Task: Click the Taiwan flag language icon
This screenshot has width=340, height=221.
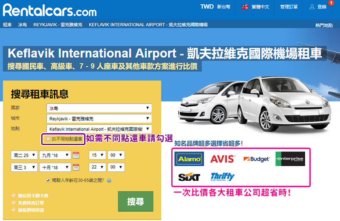Action: [x=245, y=7]
